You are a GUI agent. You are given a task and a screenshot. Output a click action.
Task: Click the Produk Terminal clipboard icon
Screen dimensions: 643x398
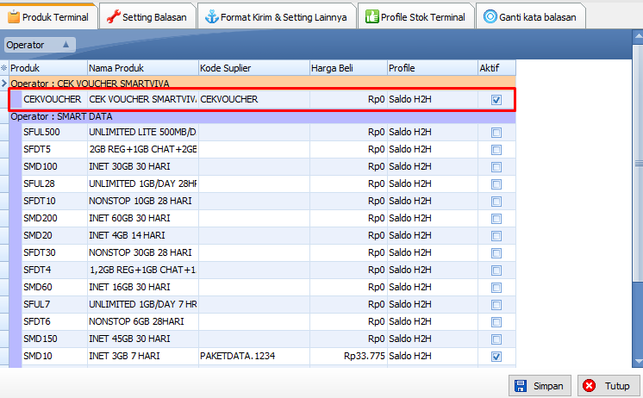pyautogui.click(x=14, y=17)
